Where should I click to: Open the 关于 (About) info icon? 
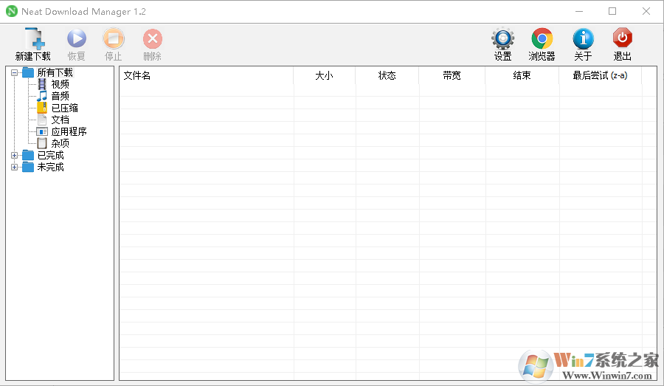(583, 40)
